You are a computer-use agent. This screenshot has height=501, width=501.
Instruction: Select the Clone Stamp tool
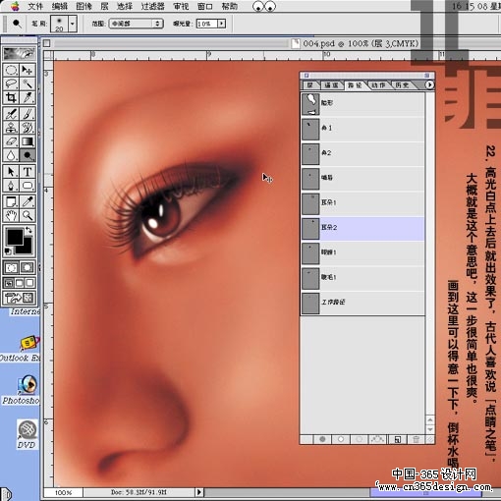pos(11,127)
